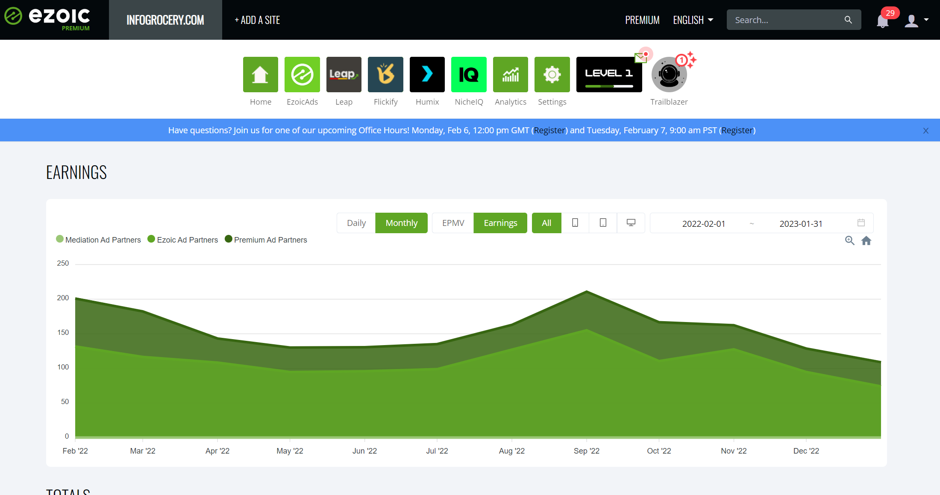Filter by desktop monitor icon

tap(631, 223)
